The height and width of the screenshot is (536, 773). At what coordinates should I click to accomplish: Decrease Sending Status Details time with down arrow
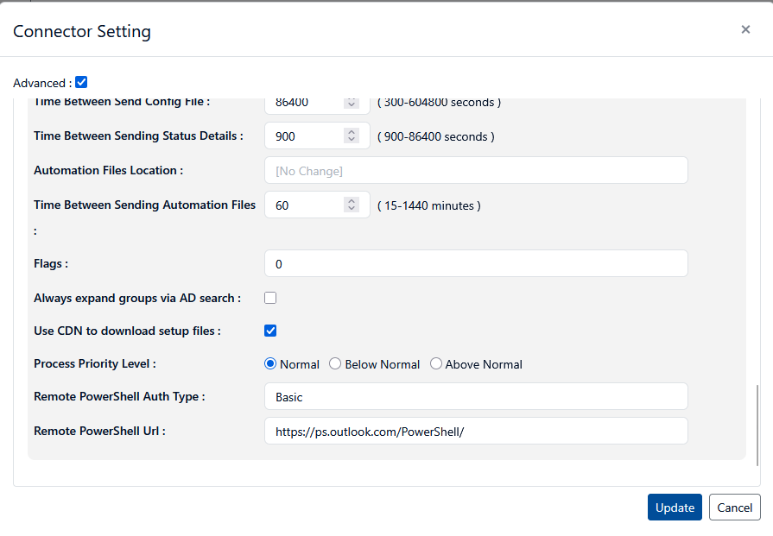pos(352,139)
